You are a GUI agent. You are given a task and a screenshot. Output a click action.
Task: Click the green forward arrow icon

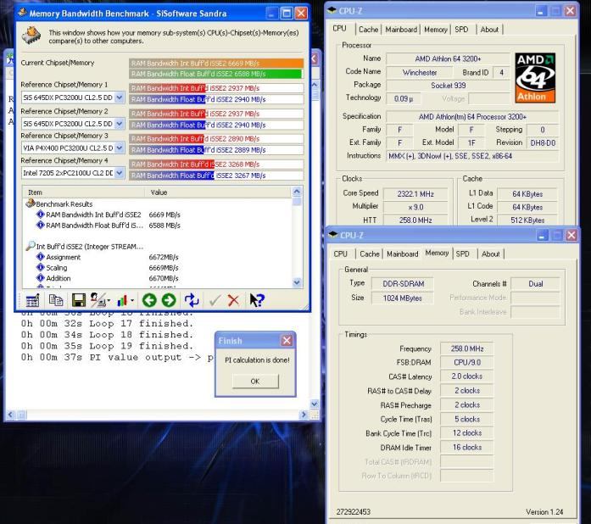click(169, 300)
